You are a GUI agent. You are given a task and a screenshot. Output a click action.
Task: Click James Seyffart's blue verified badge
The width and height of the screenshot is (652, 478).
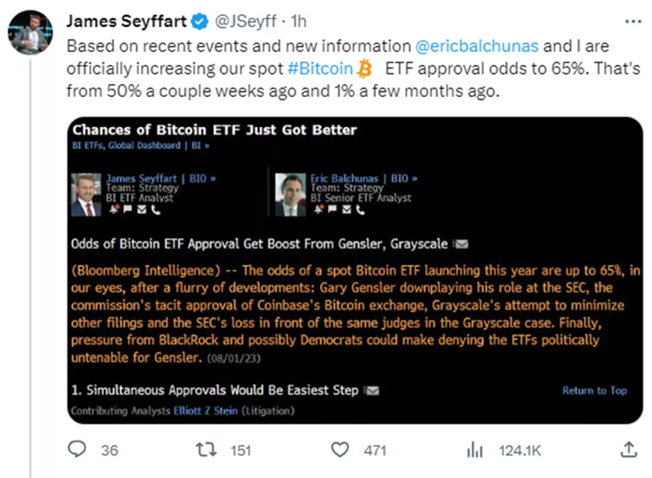199,22
